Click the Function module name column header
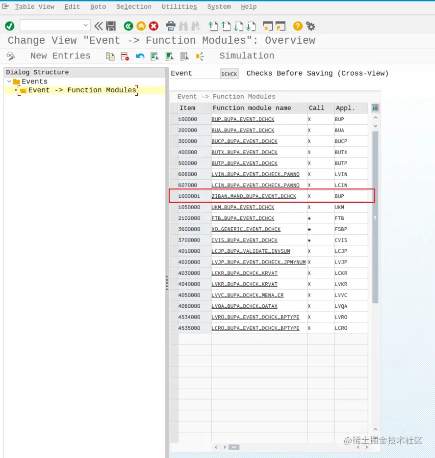Image resolution: width=435 pixels, height=458 pixels. [259, 108]
